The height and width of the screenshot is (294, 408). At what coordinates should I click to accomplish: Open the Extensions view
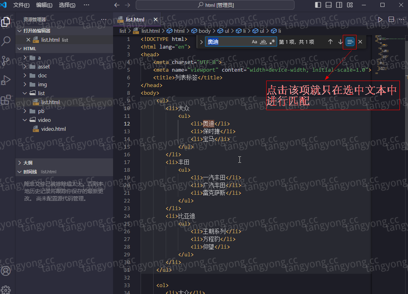pos(6,100)
